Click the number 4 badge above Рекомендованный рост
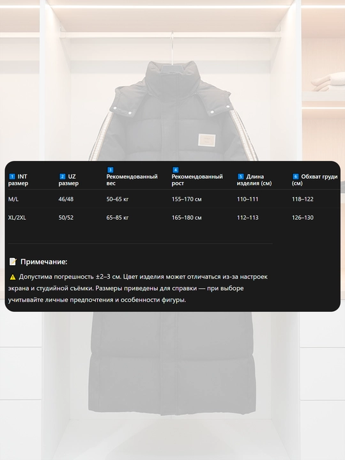Screen dimensions: 345x460 tap(176, 170)
